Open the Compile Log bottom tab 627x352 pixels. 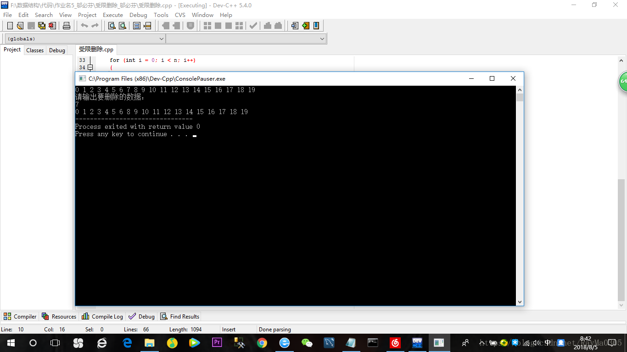(x=102, y=316)
